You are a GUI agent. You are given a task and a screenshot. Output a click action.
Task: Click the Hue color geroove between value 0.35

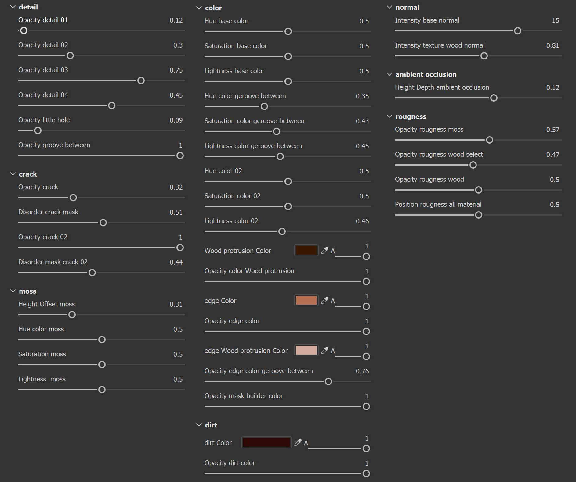(x=362, y=96)
